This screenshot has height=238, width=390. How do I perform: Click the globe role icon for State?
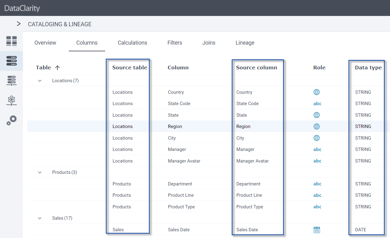click(x=317, y=115)
